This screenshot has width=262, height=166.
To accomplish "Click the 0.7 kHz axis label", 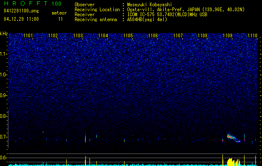I will click(x=4, y=137).
